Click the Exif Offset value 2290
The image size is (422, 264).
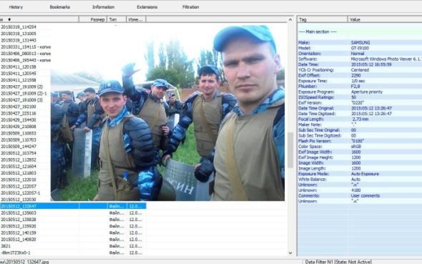click(356, 75)
